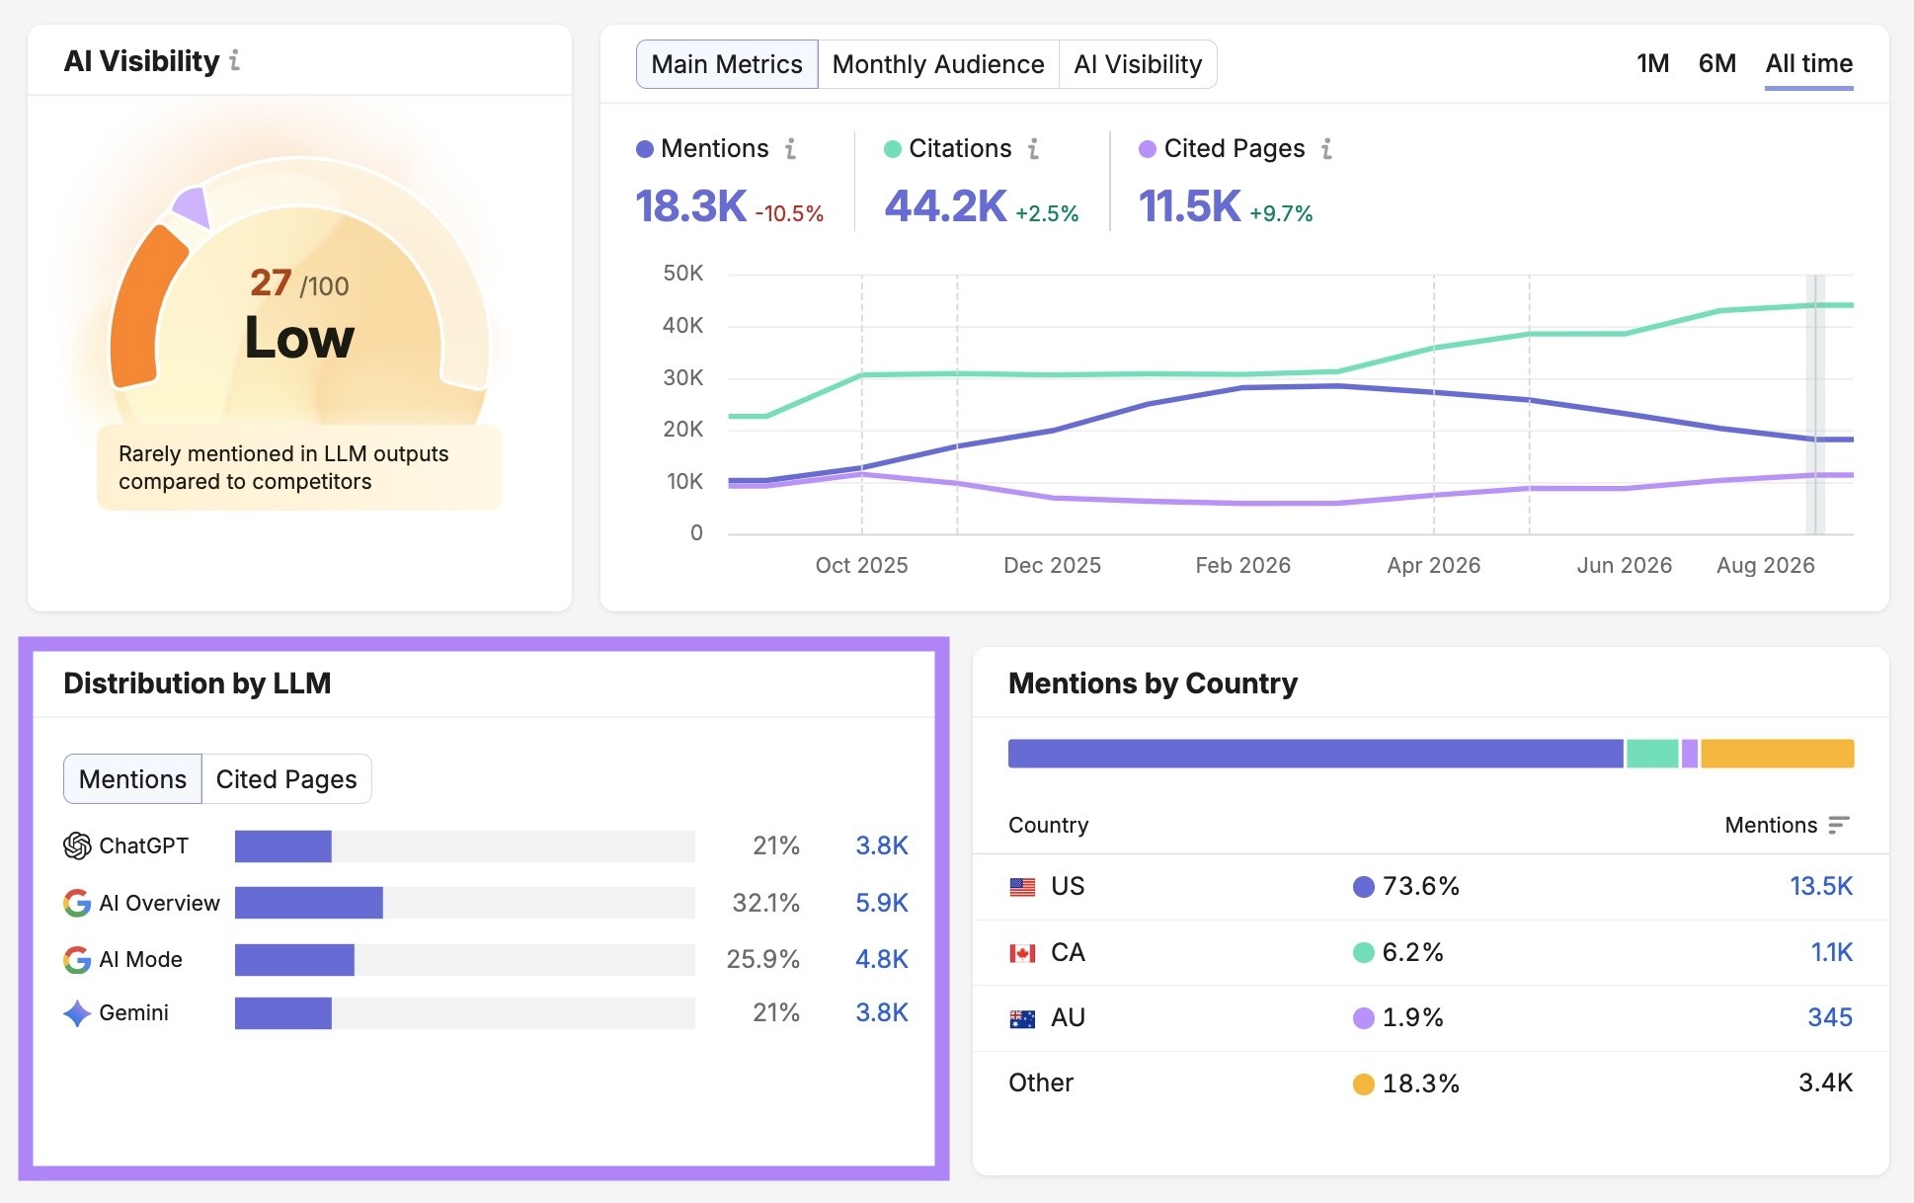Viewport: 1914px width, 1203px height.
Task: Click the +2.5% Citations change
Action: click(x=1047, y=213)
